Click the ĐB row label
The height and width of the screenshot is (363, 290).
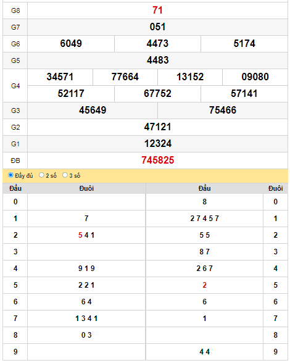point(15,161)
